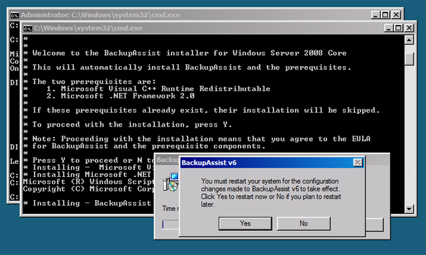
Task: Maximize the front cmd.exe window
Action: click(x=398, y=28)
